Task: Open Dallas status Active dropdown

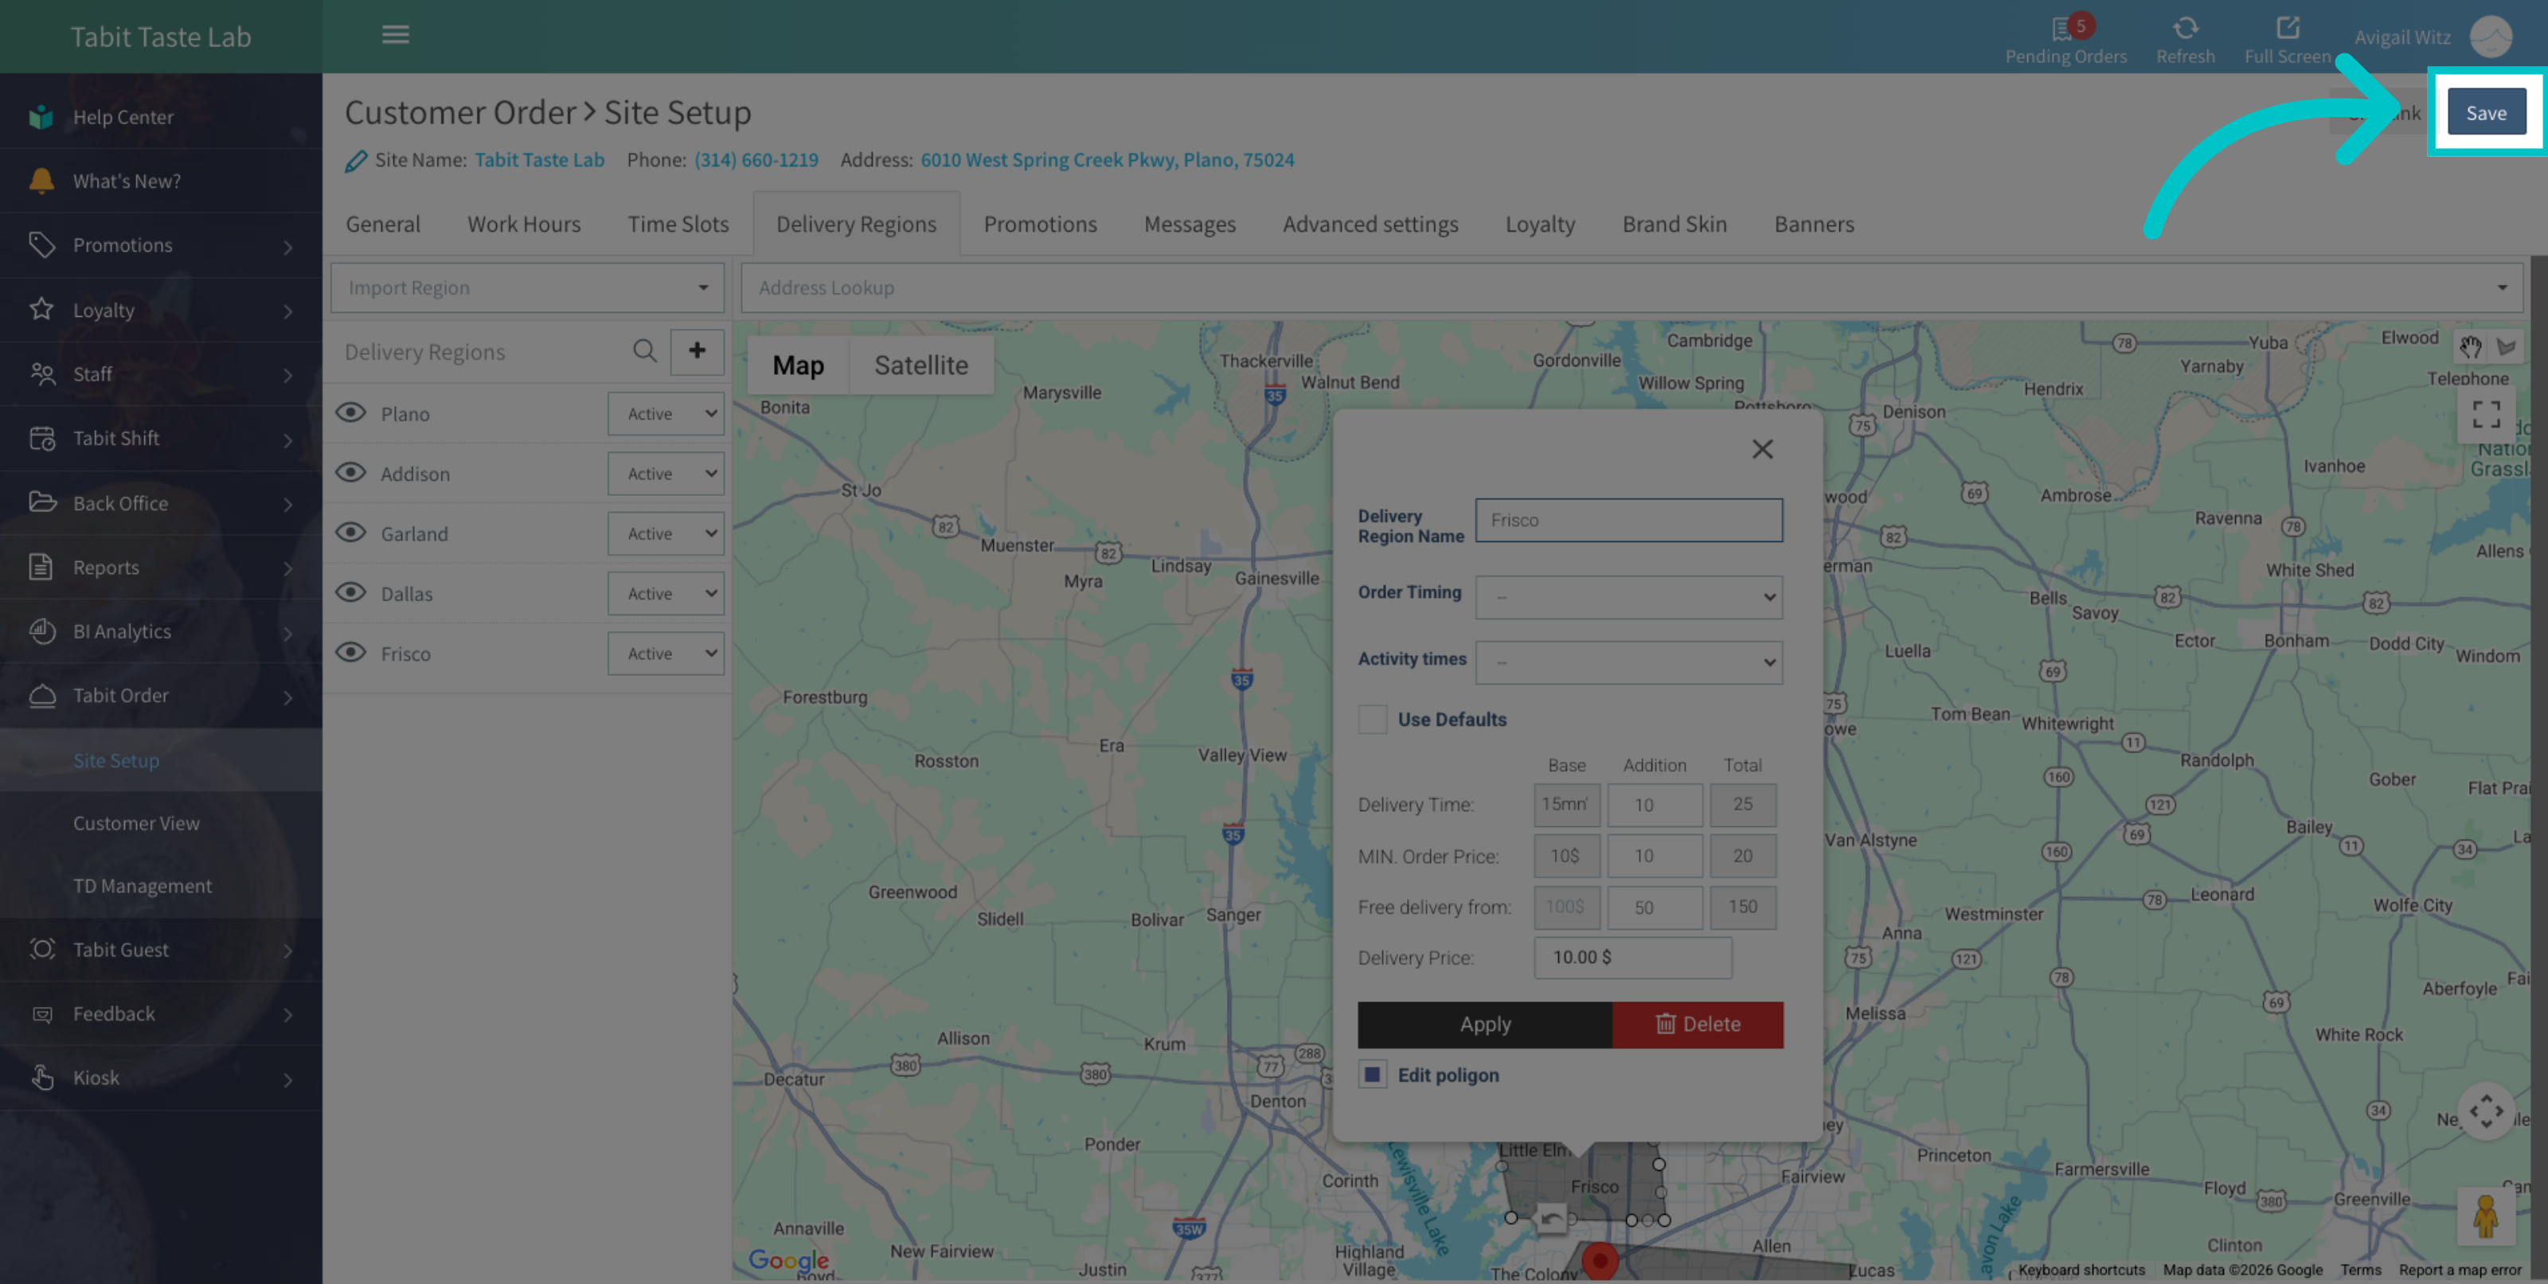Action: point(666,594)
